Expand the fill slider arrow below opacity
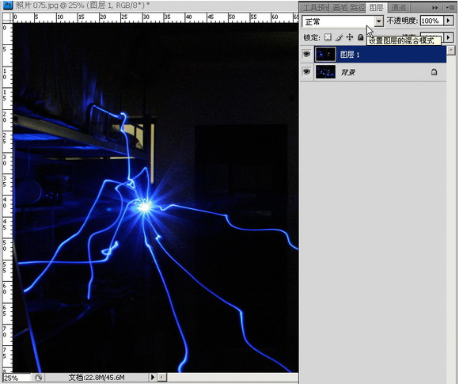459x384 pixels. click(448, 37)
